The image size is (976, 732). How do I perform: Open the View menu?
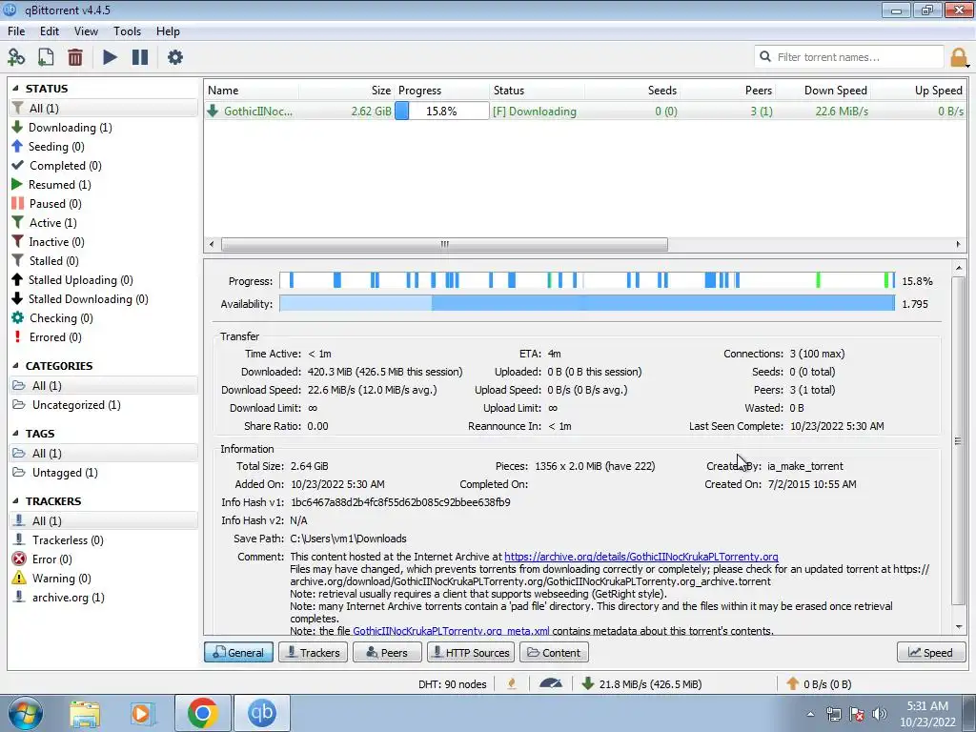point(86,31)
